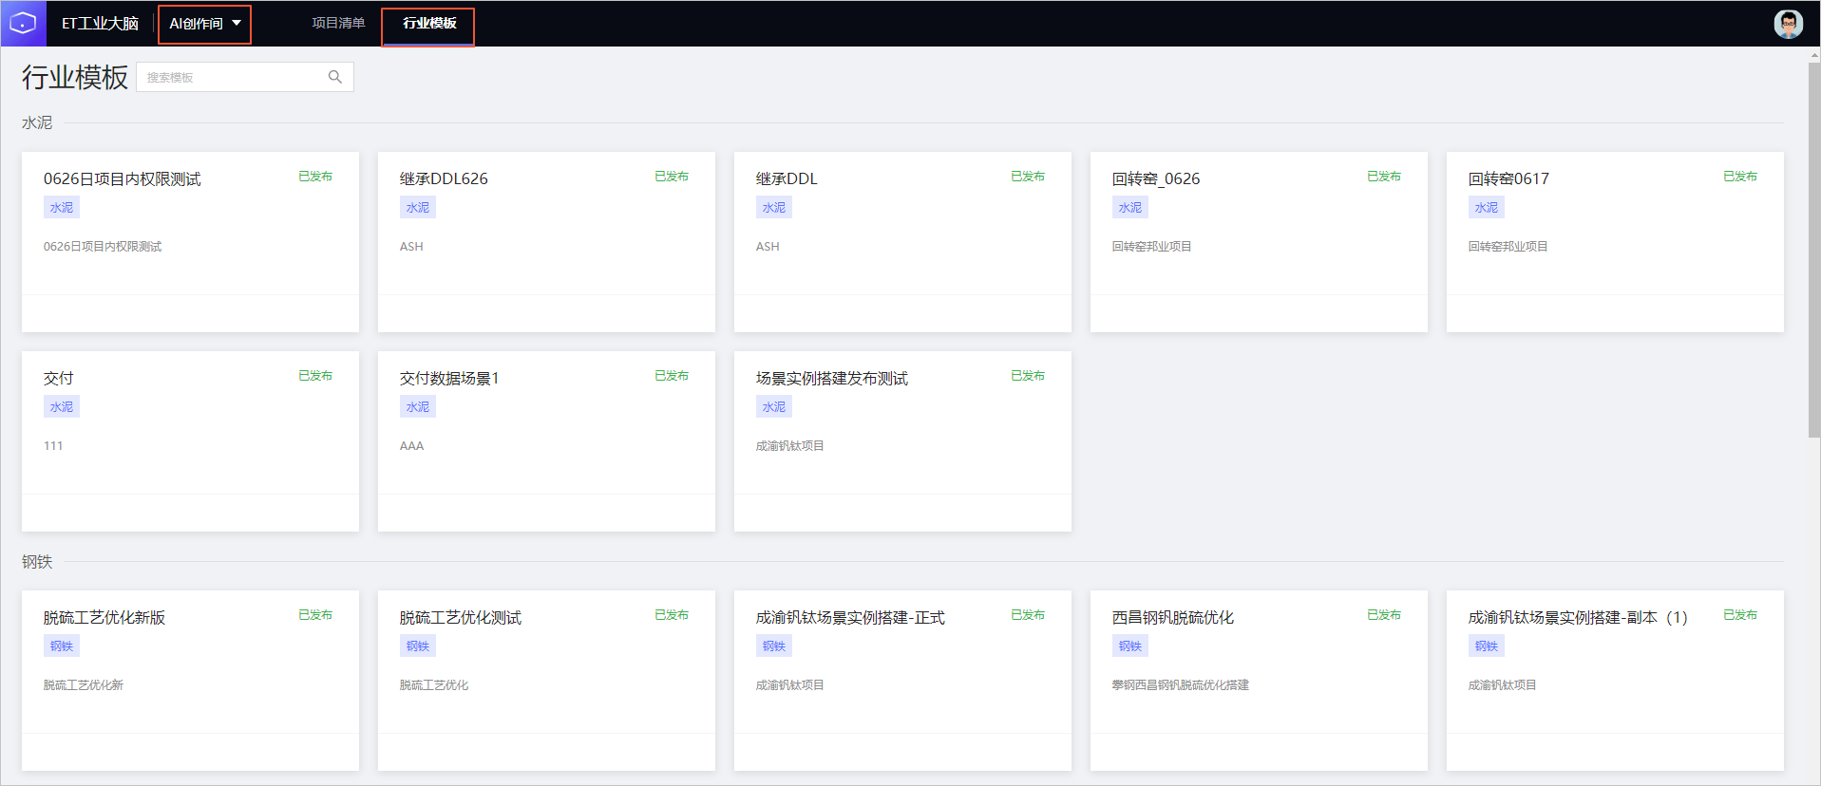Click the search magnifier icon
The width and height of the screenshot is (1821, 786).
[334, 77]
